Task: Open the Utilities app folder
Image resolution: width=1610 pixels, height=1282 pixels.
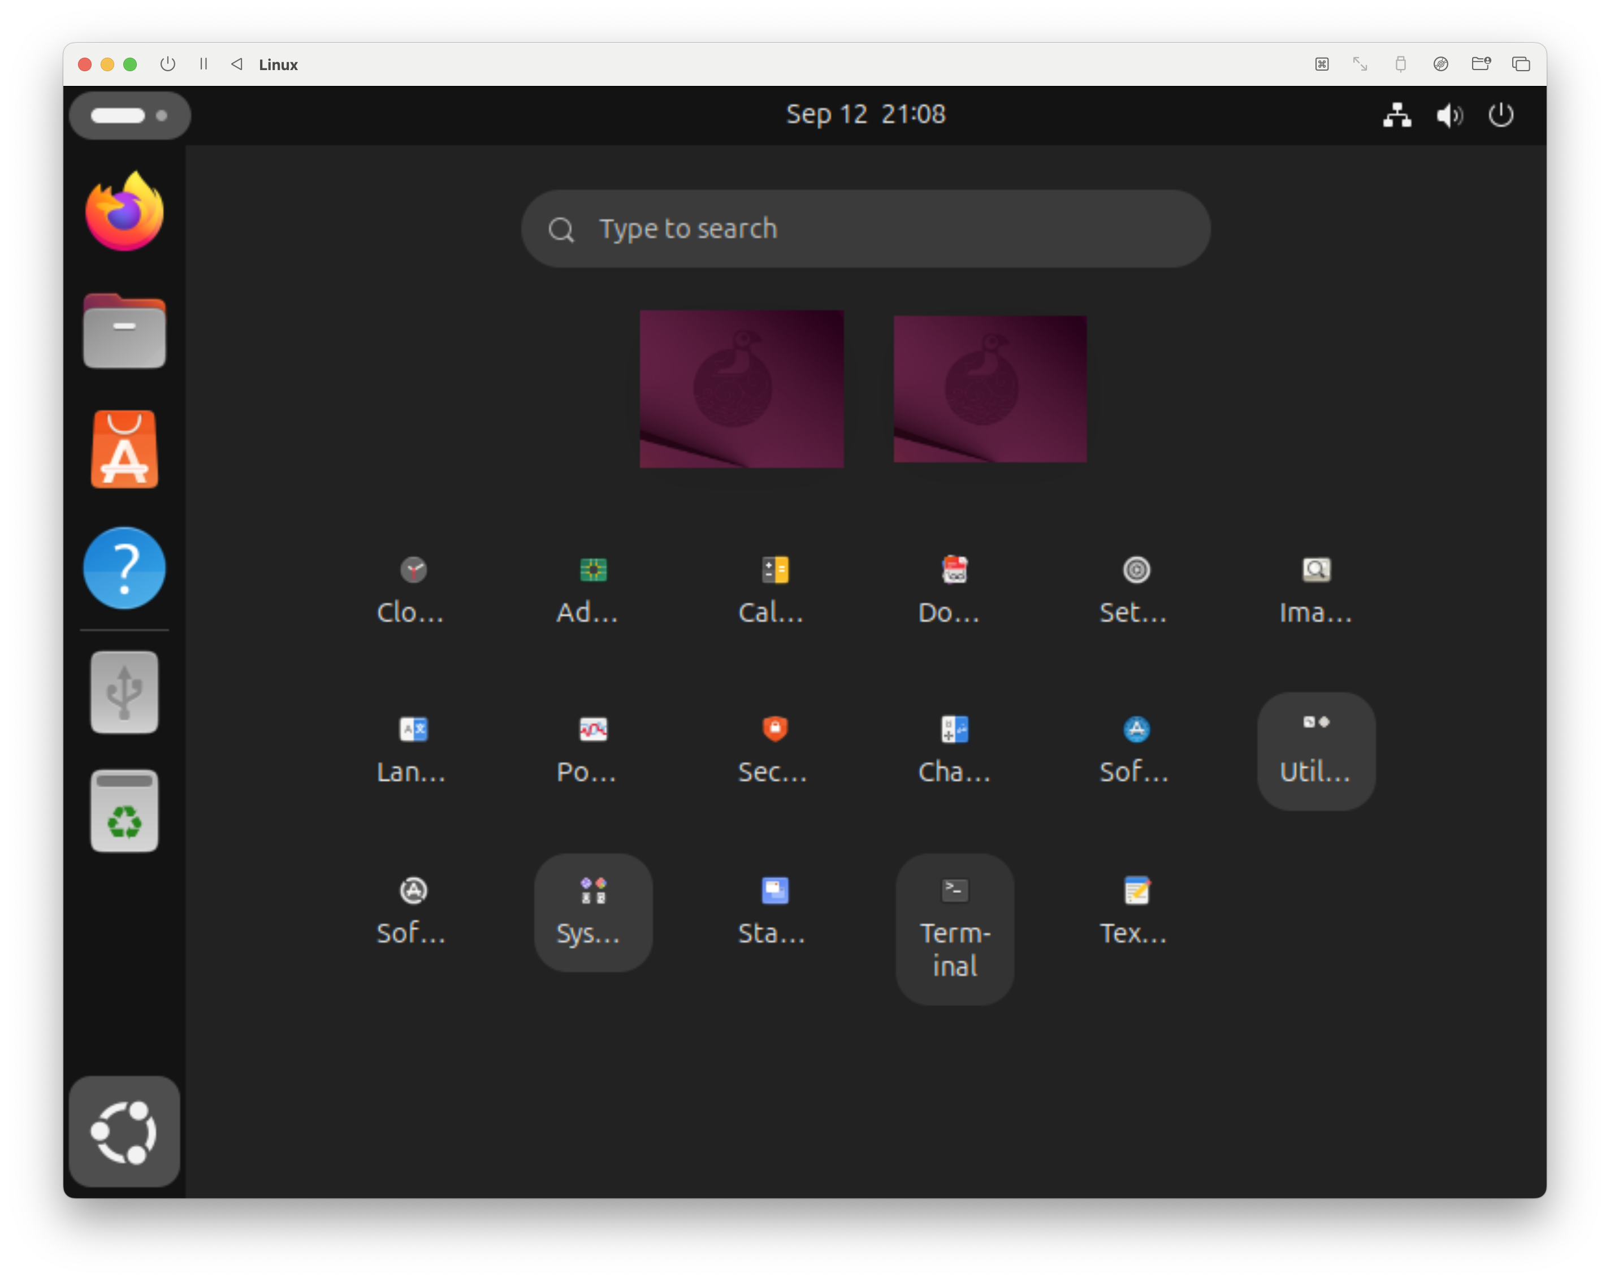Action: pyautogui.click(x=1316, y=750)
